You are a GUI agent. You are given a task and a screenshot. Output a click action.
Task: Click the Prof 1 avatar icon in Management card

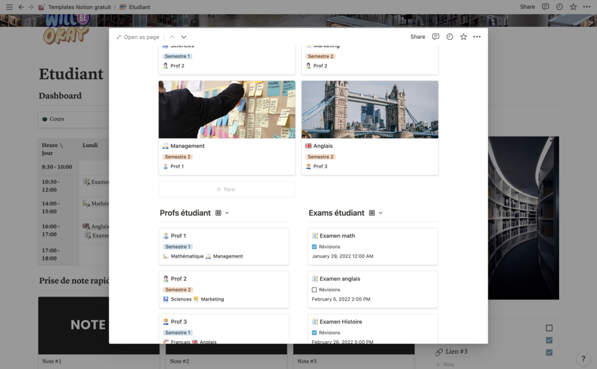[166, 166]
